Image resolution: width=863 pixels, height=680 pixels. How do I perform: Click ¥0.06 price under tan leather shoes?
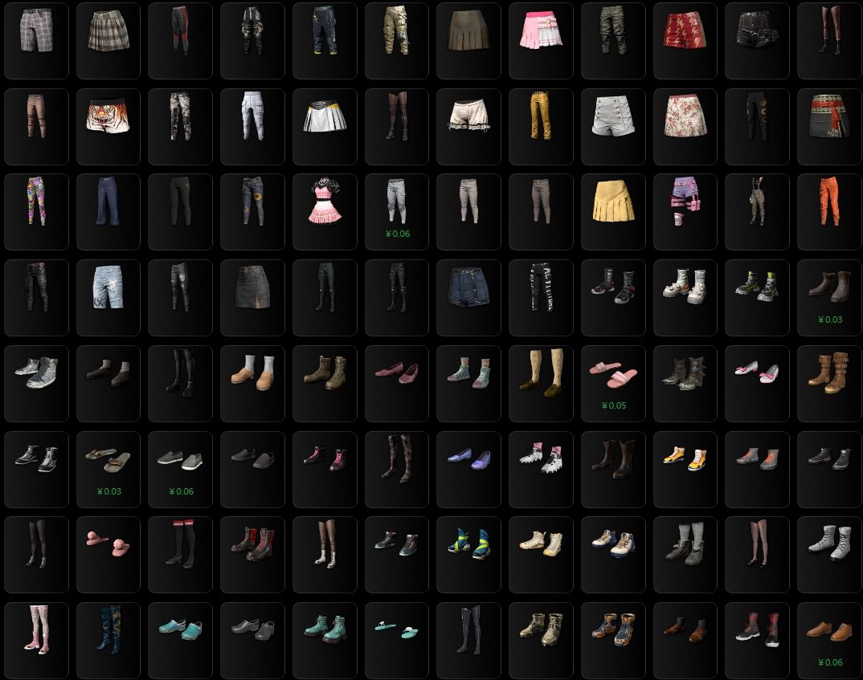(x=830, y=662)
